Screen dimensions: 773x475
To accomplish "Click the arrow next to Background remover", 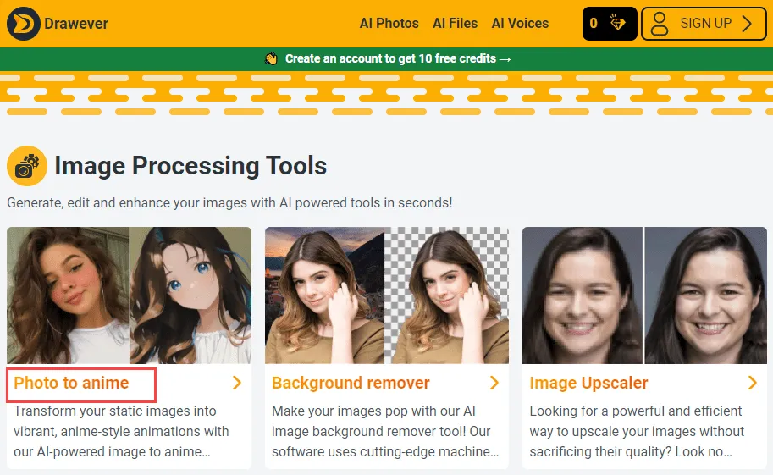I will (x=494, y=384).
